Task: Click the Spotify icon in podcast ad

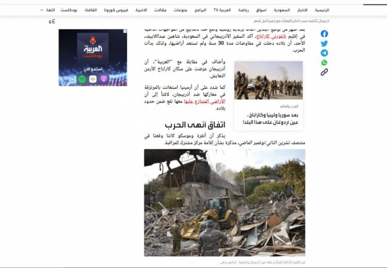Action: 82,79
